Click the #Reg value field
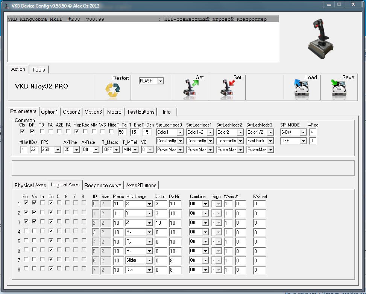The height and width of the screenshot is (294, 366). [313, 132]
